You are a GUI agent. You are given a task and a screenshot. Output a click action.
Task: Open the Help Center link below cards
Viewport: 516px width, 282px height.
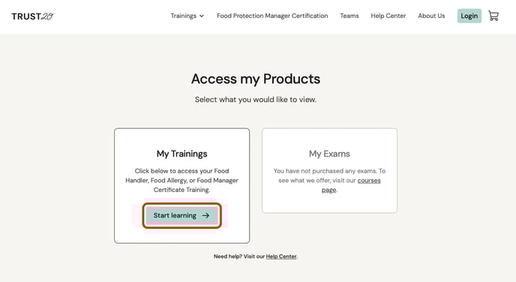[281, 256]
